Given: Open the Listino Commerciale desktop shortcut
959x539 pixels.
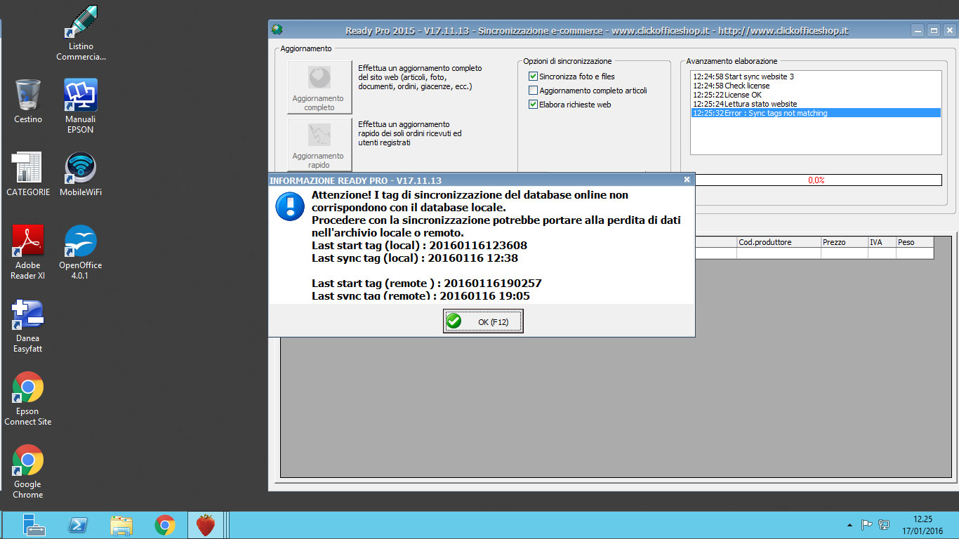Looking at the screenshot, I should coord(81,32).
